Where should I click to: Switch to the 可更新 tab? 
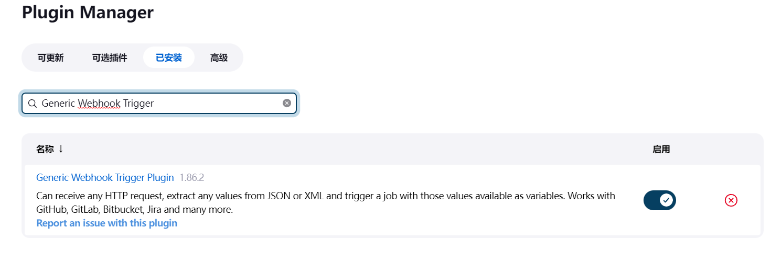click(50, 58)
